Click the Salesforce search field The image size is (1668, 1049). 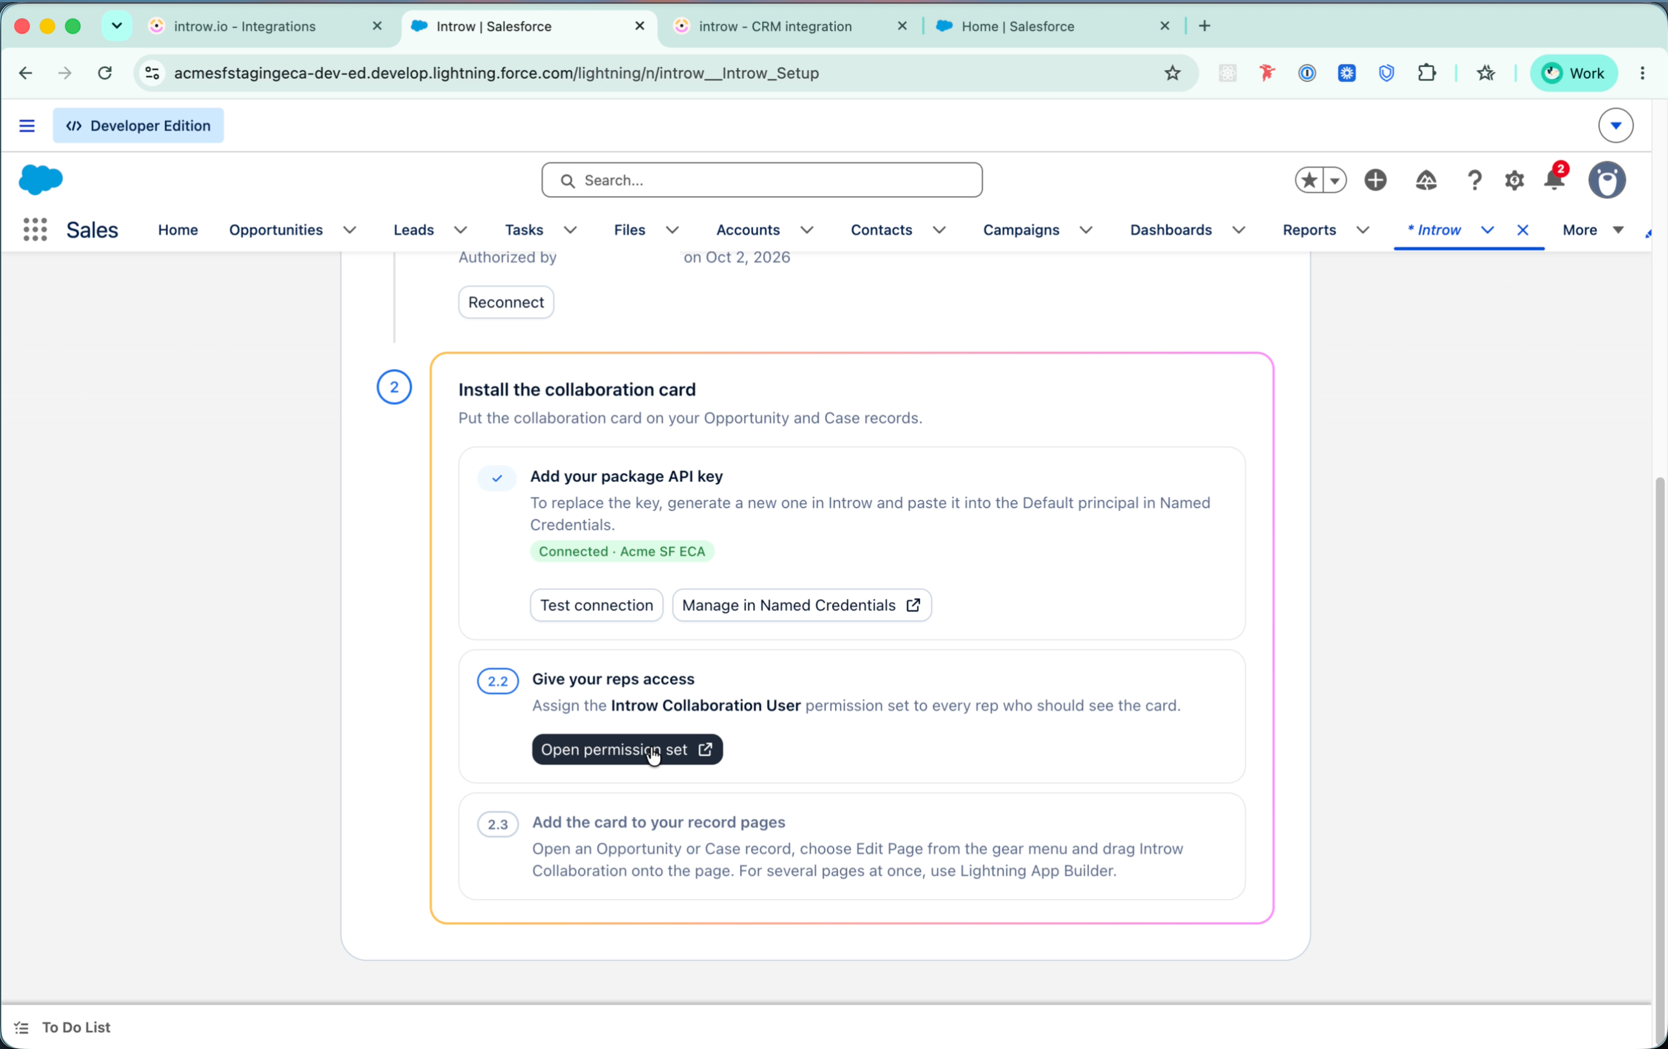(762, 180)
